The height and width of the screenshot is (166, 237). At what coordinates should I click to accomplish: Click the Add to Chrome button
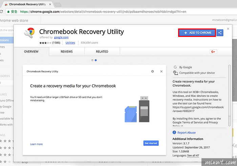coord(197,33)
